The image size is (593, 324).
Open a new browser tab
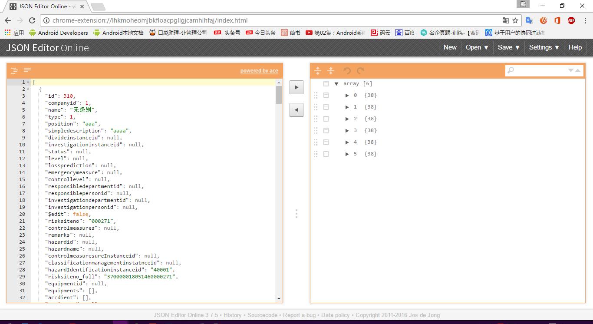pyautogui.click(x=98, y=7)
